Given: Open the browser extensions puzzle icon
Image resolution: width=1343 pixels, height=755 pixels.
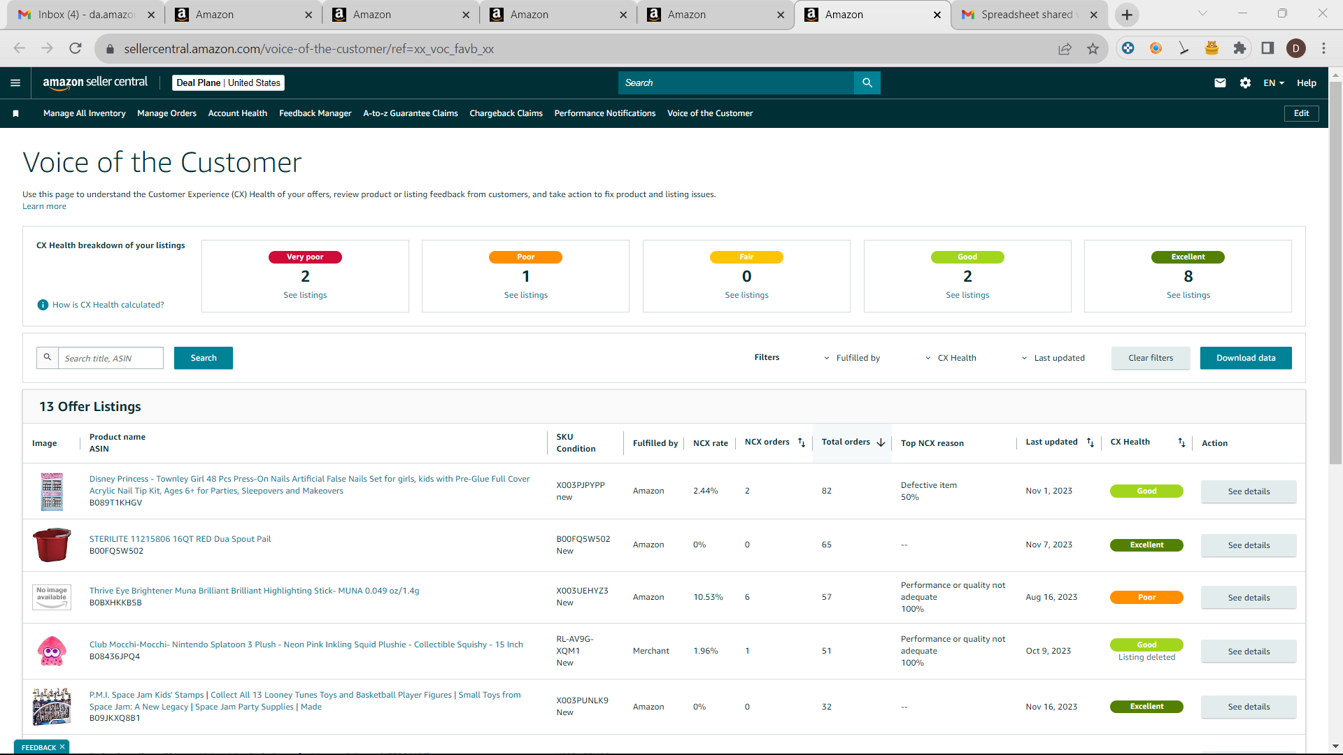Looking at the screenshot, I should (1239, 48).
